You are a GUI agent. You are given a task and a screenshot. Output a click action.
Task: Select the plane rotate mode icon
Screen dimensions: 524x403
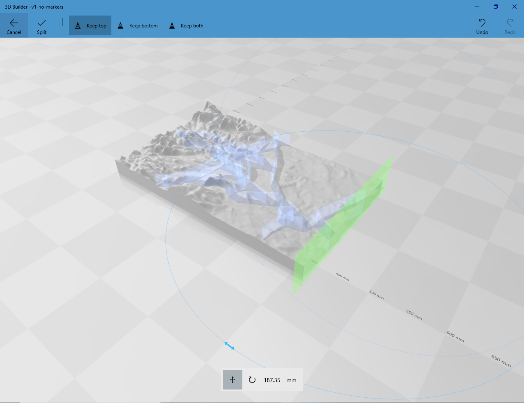tap(253, 380)
